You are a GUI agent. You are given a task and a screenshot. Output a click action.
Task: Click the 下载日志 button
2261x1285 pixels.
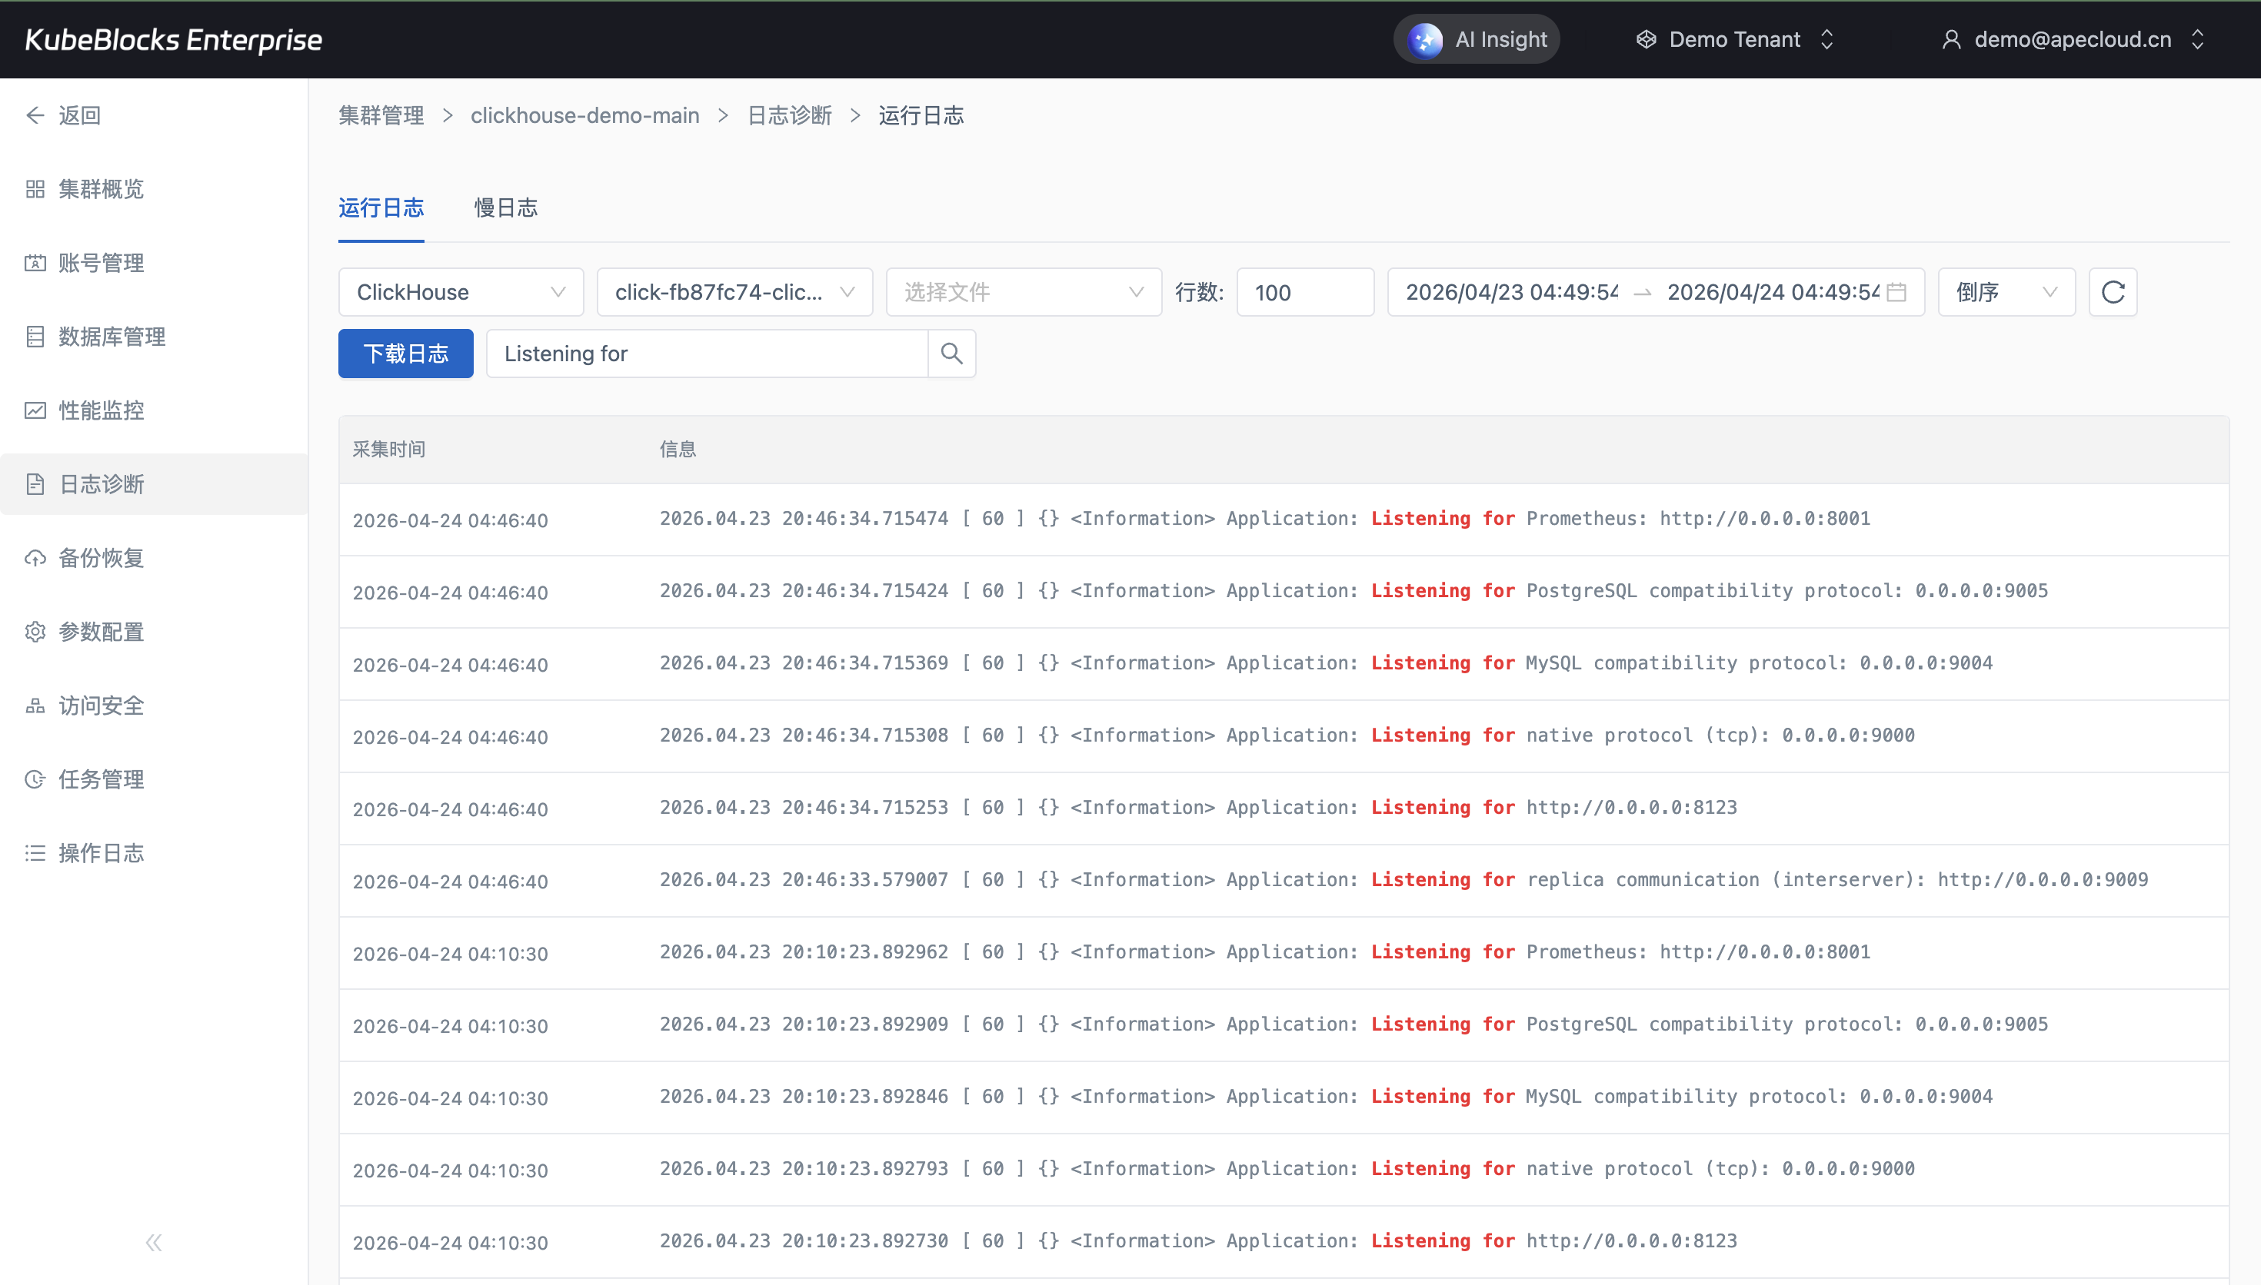coord(405,354)
